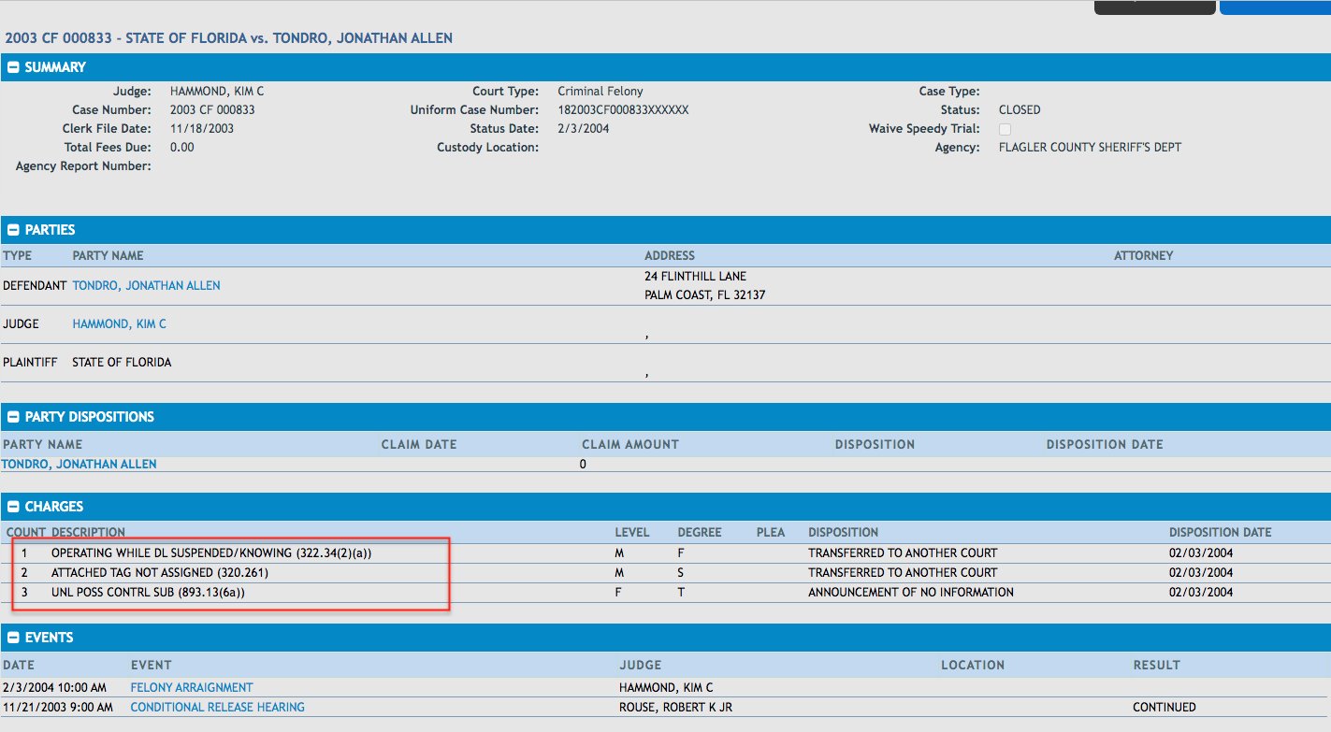Click the Clerk File Date 11/18/2003

[x=202, y=128]
